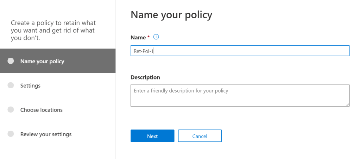Image resolution: width=360 pixels, height=159 pixels.
Task: Jump to Review your settings step
Action: pos(46,134)
